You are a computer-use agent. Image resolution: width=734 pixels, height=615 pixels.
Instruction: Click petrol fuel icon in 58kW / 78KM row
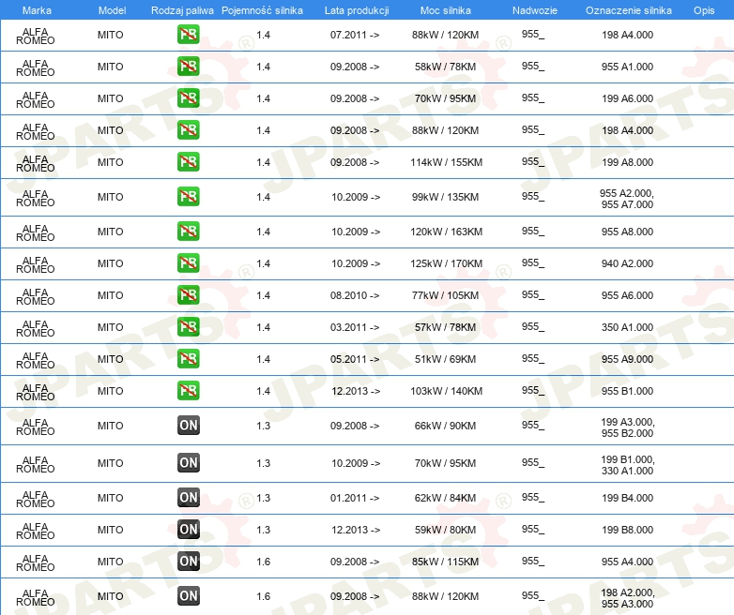188,66
